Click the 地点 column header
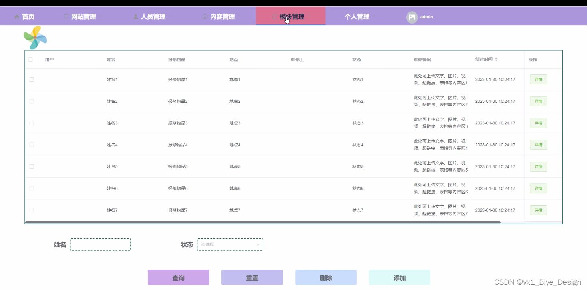The height and width of the screenshot is (290, 587). (x=234, y=60)
